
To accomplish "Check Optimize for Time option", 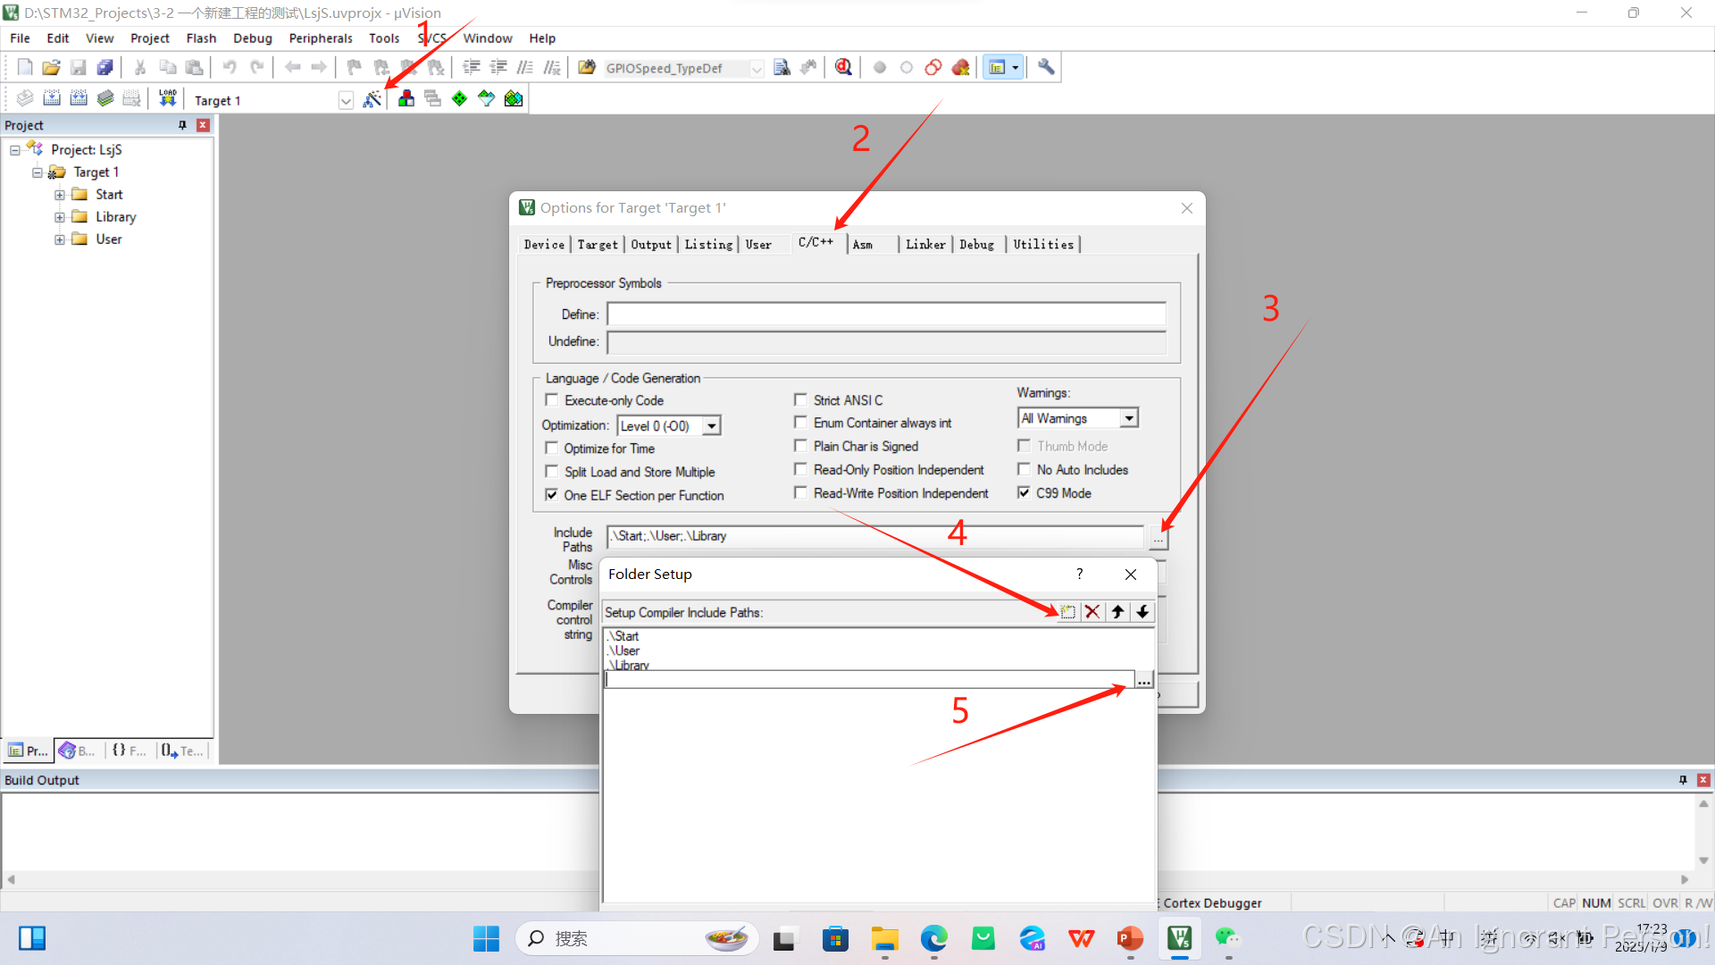I will tap(552, 448).
